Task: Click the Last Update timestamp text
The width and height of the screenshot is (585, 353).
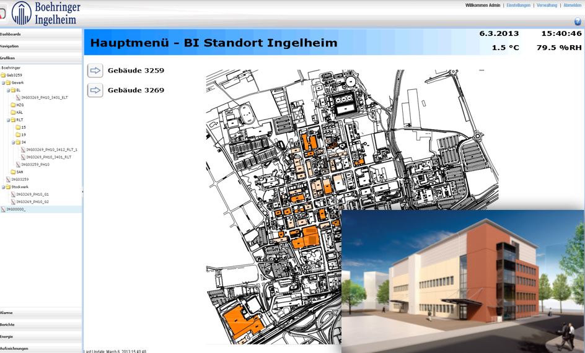Action: point(115,351)
